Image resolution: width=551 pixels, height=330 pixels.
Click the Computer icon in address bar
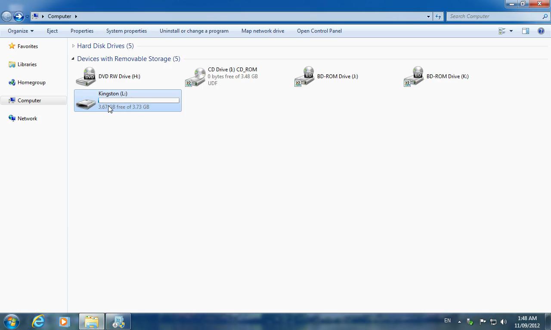pyautogui.click(x=36, y=16)
